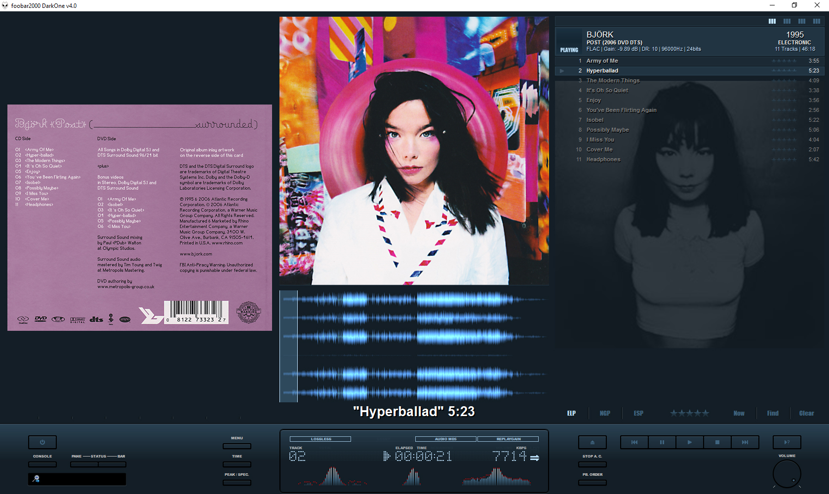
Task: Click the rating stars in the Army of Me row
Action: (x=784, y=61)
